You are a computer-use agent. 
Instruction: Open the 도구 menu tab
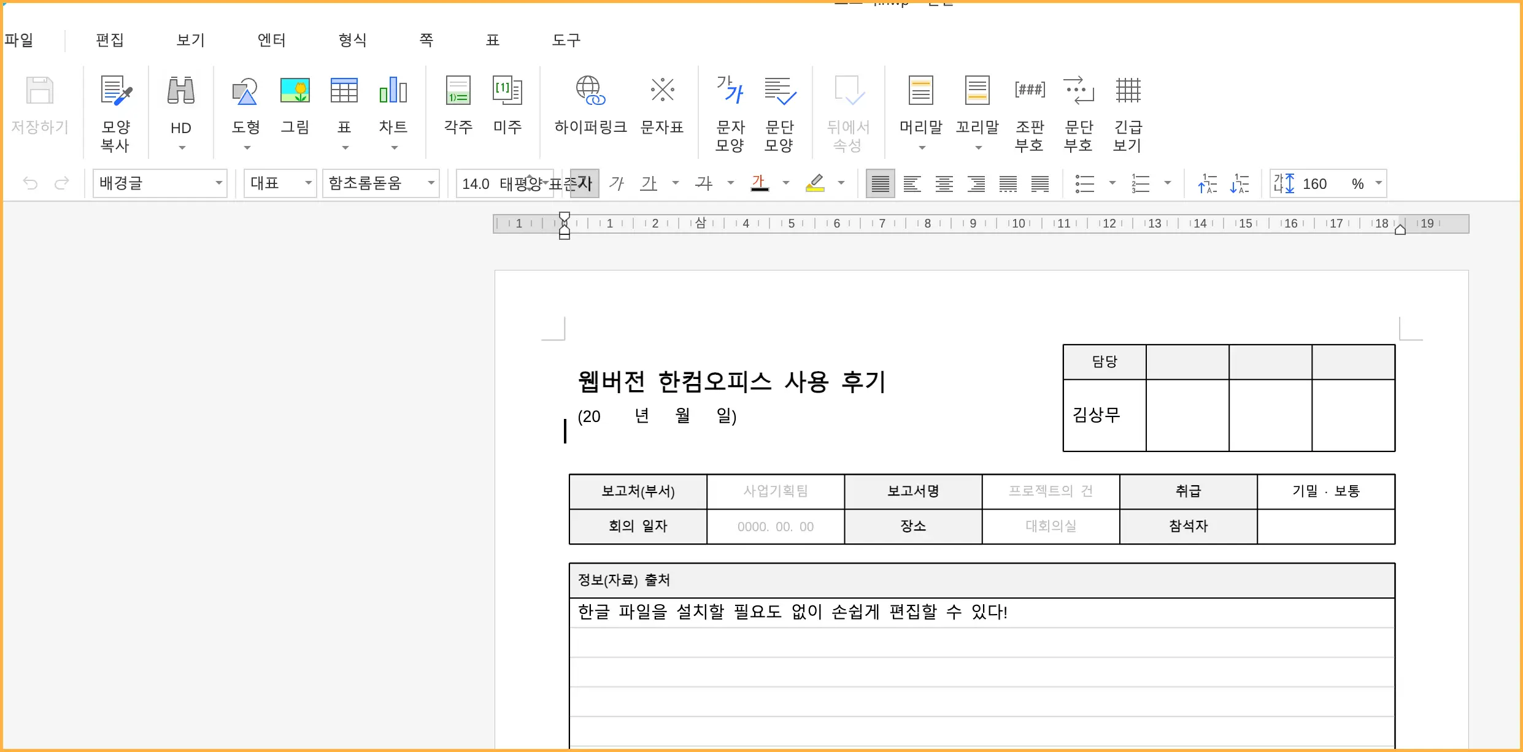click(565, 39)
